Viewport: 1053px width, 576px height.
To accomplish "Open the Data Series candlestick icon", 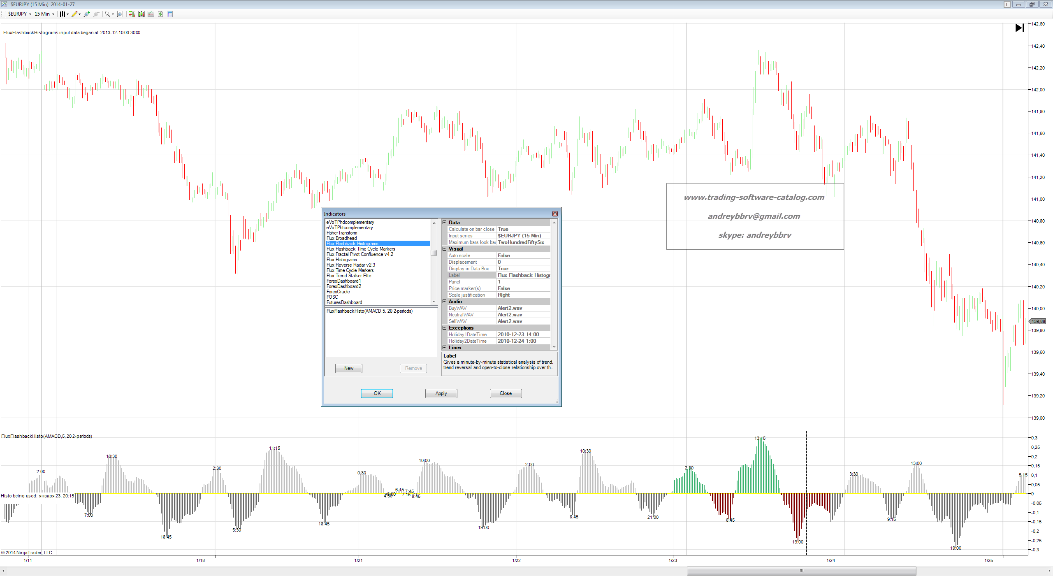I will [141, 14].
